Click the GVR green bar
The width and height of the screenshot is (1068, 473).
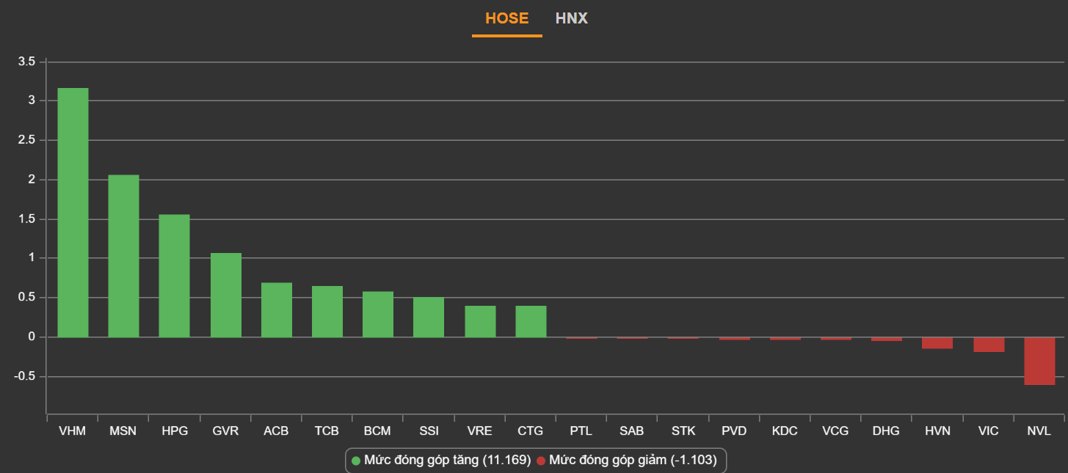tap(225, 295)
